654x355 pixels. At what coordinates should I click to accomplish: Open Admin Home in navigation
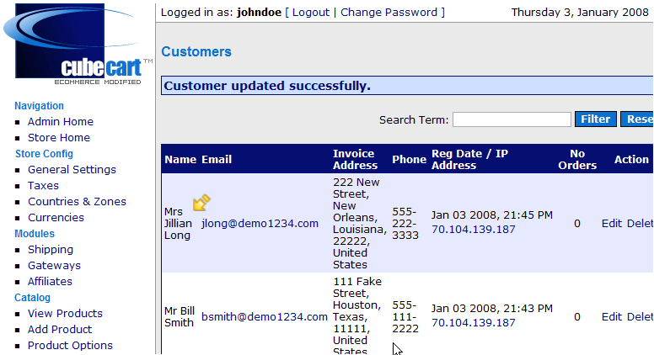pyautogui.click(x=60, y=122)
